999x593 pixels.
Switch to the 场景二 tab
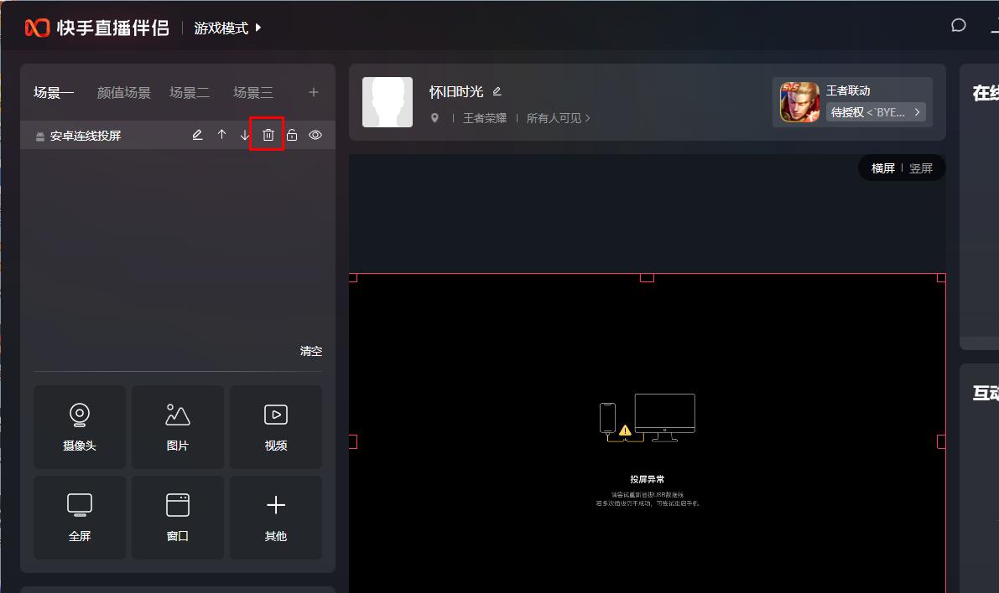[x=190, y=93]
